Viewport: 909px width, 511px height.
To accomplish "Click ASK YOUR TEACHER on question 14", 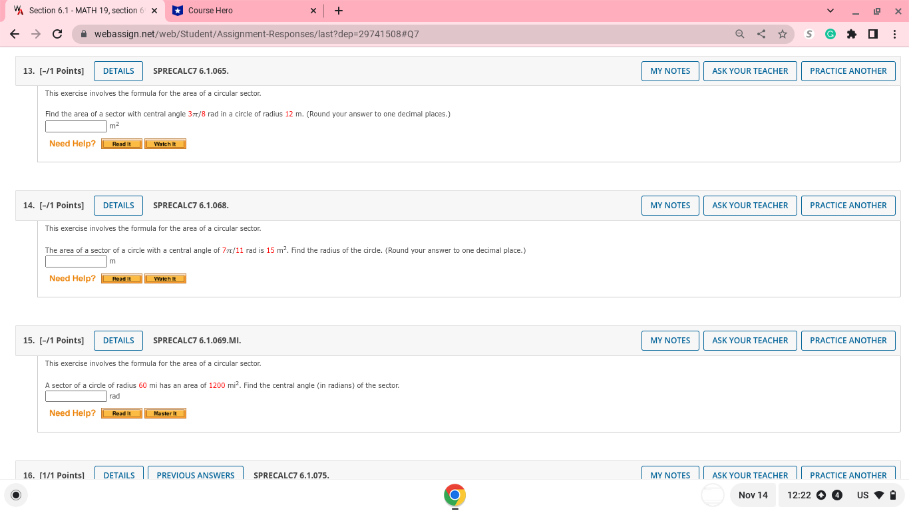I will point(750,206).
